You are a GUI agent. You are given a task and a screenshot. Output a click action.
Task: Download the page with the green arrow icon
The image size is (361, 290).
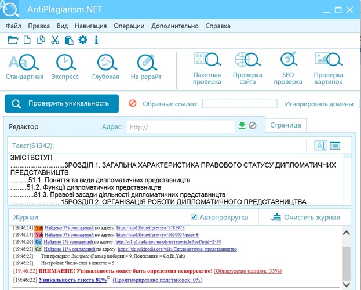coord(242,126)
